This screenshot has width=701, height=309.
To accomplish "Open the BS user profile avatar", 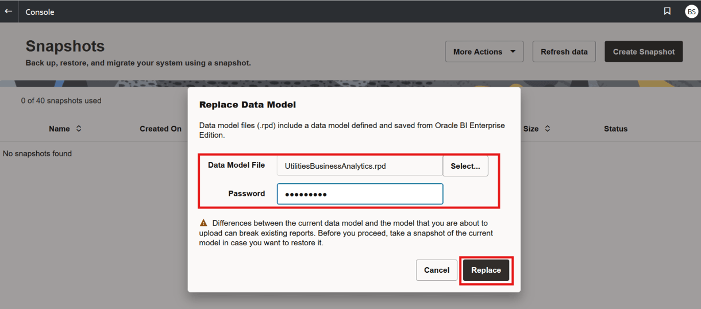I will pyautogui.click(x=691, y=11).
